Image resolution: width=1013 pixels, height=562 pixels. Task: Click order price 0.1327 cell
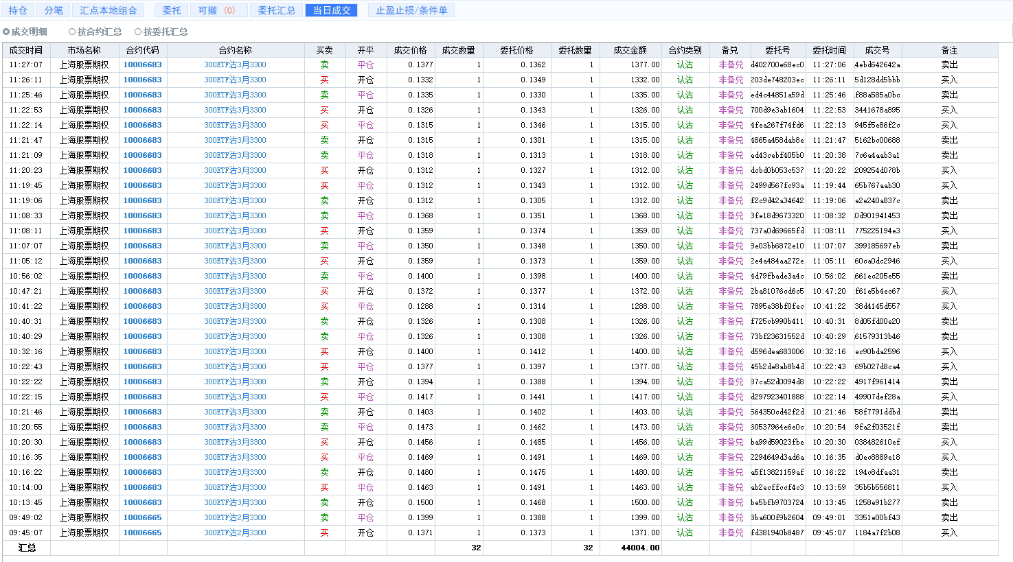point(533,170)
